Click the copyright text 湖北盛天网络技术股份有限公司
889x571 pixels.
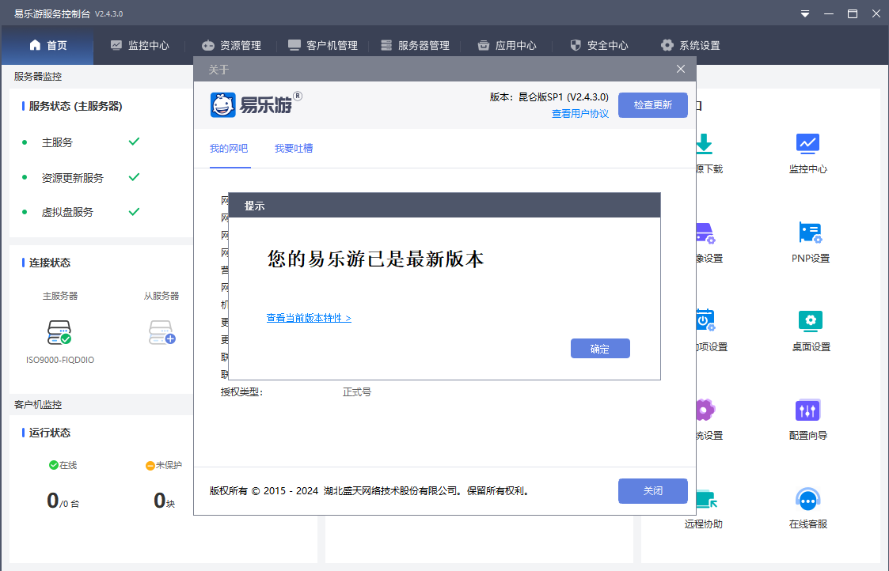390,490
